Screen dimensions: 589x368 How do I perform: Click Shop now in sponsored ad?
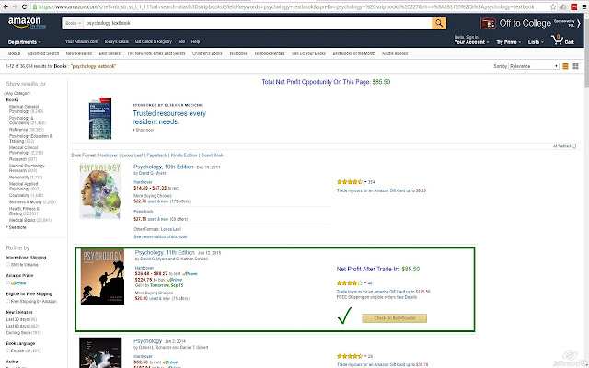pos(144,130)
